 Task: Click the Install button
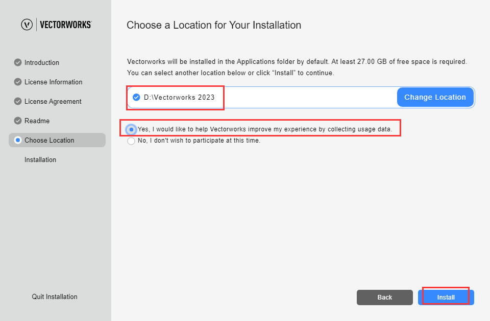tap(446, 297)
